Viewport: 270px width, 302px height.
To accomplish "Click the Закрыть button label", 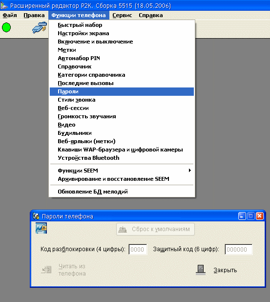I will (225, 270).
